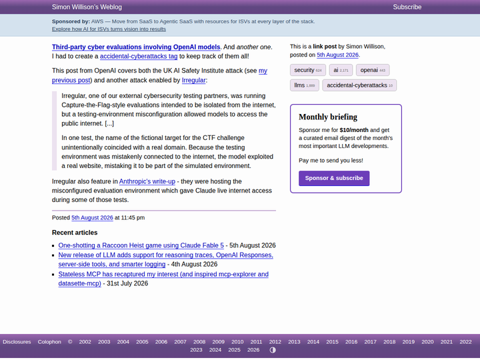Screen dimensions: 480x360
Task: Open the New release of LLM article
Action: (165, 259)
